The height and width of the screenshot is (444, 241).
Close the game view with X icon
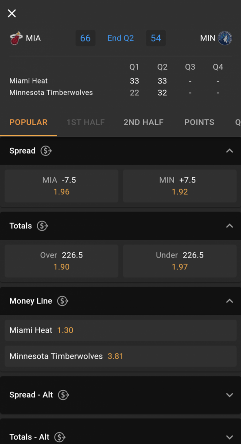12,13
